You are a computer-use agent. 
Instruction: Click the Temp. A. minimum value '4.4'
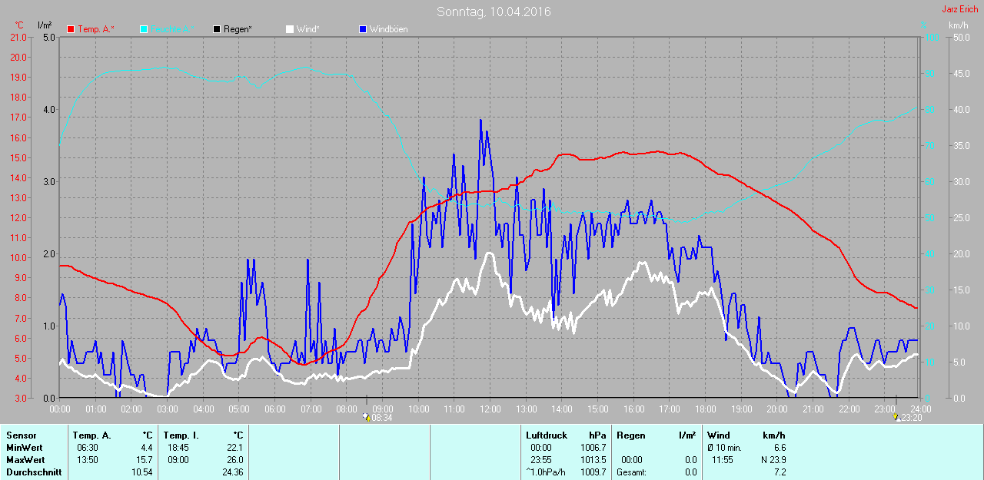click(x=147, y=448)
